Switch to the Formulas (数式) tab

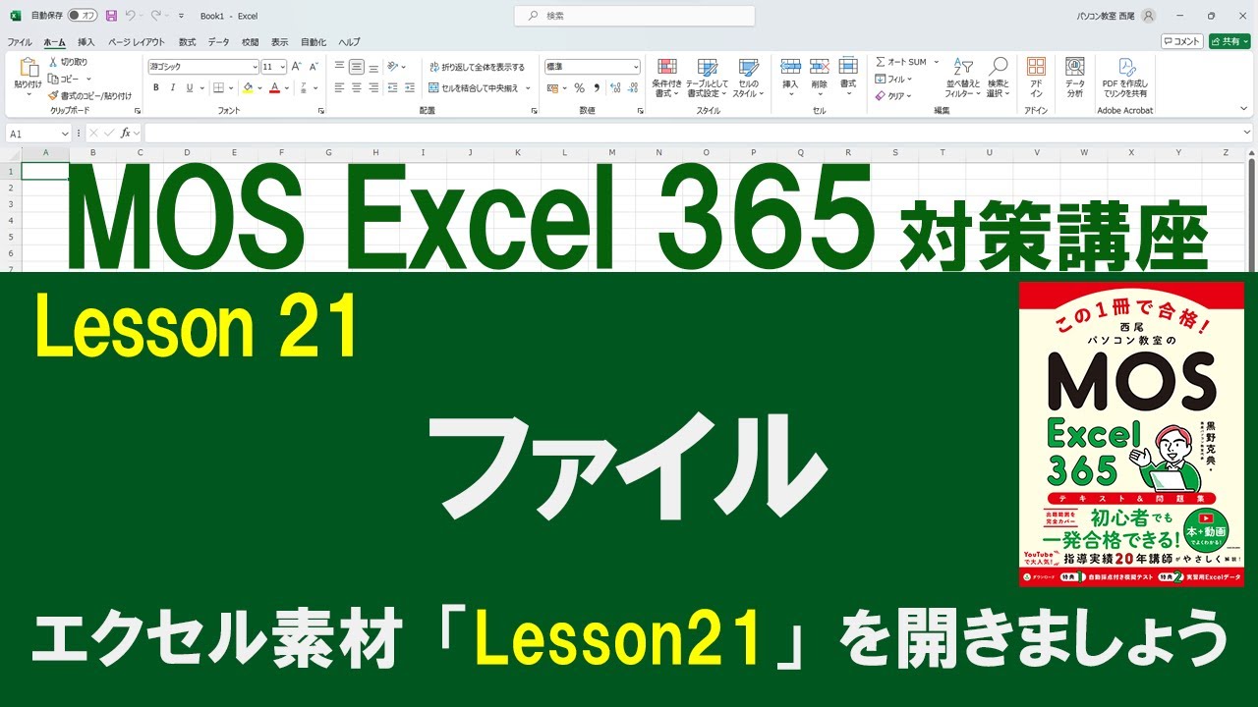point(187,42)
